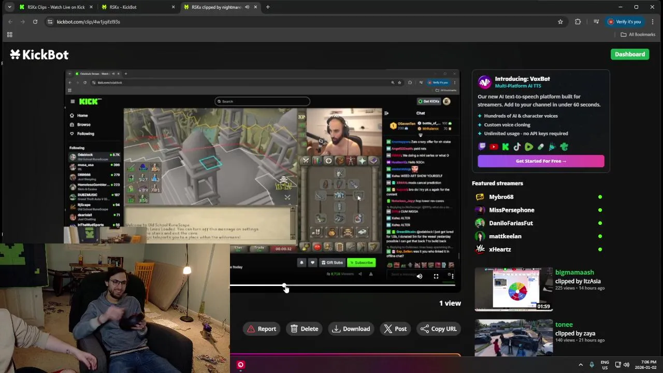
Task: Click bigmamaash streamer name
Action: pyautogui.click(x=574, y=272)
